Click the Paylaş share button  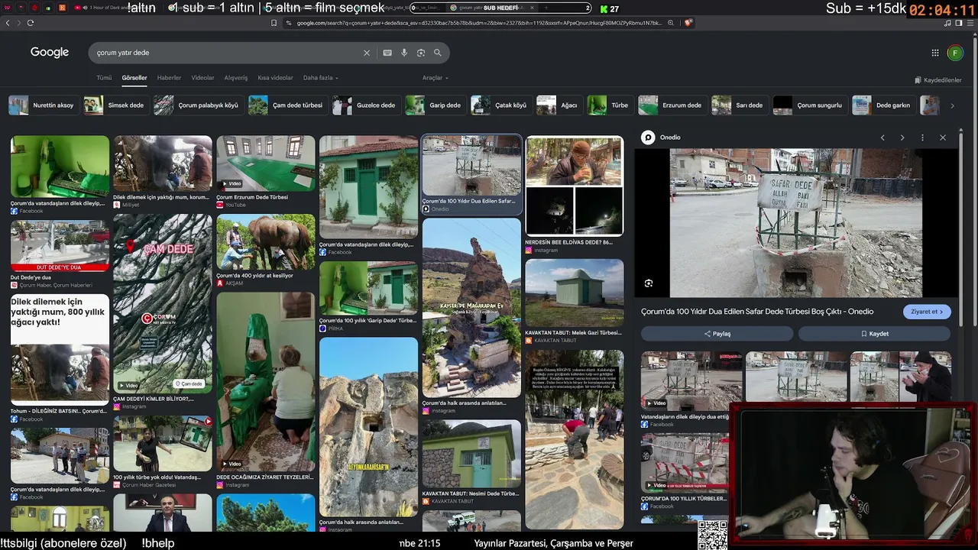pos(717,334)
